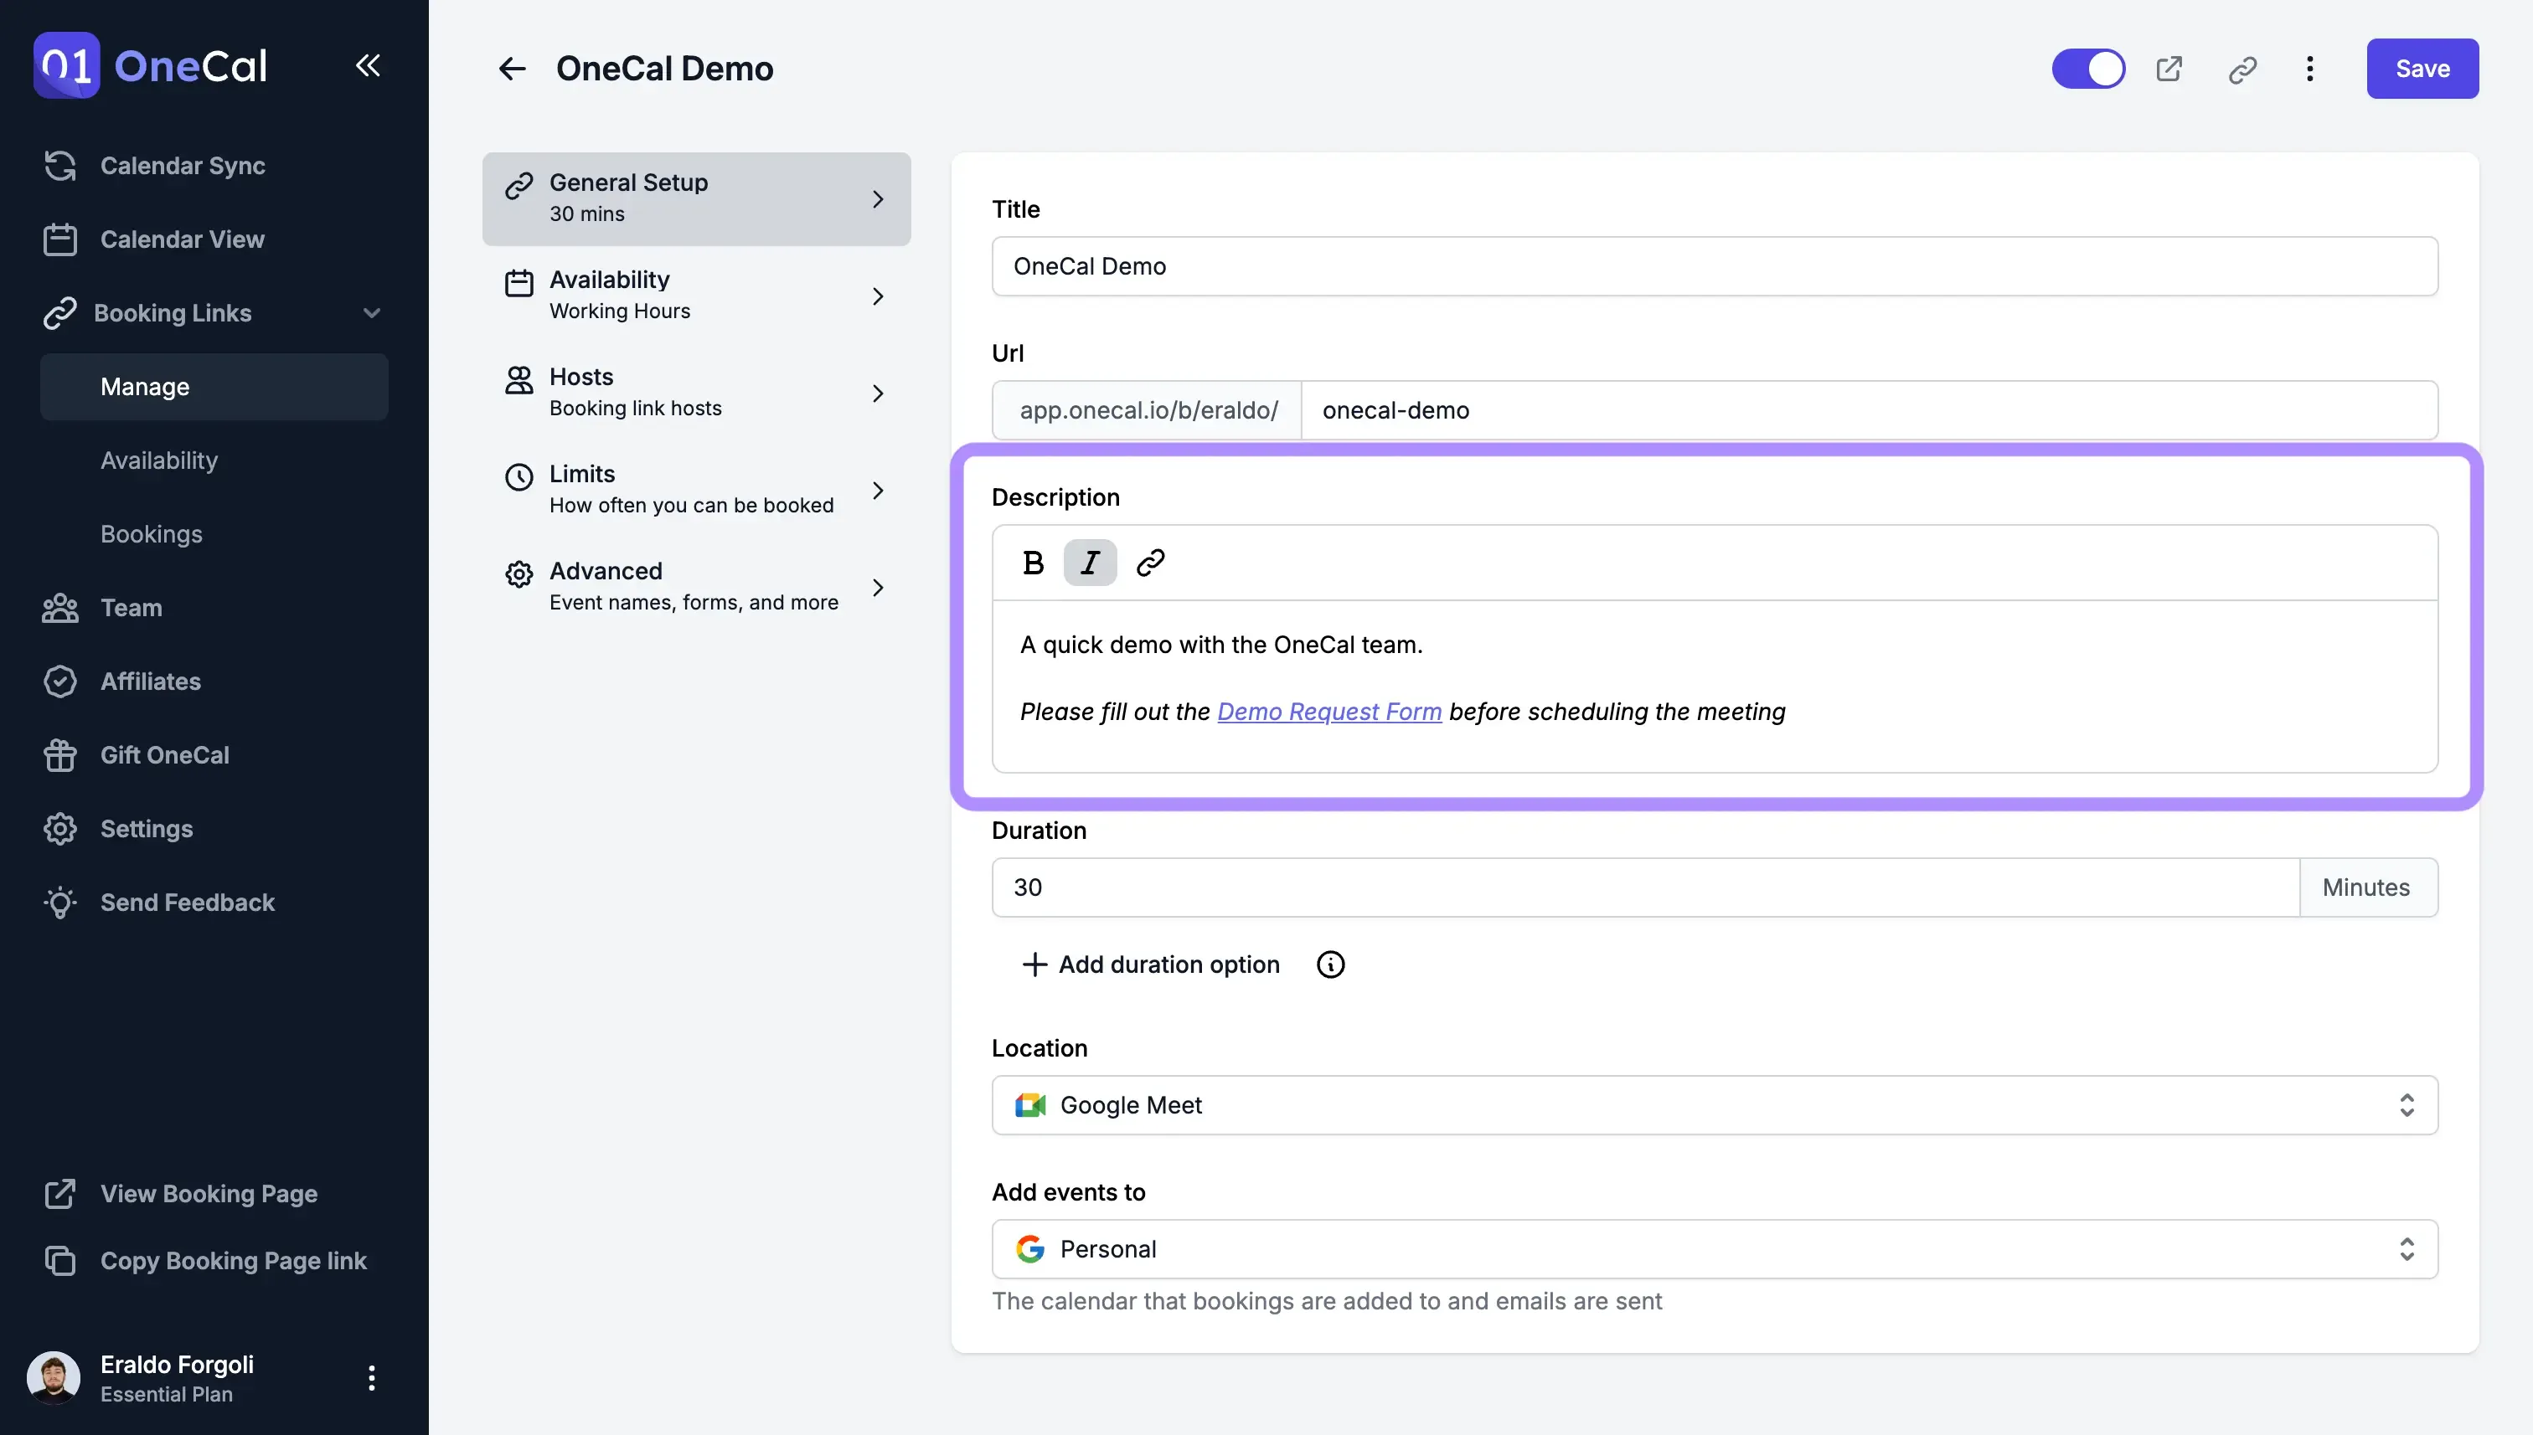
Task: Open the Demo Request Form link
Action: [1329, 711]
